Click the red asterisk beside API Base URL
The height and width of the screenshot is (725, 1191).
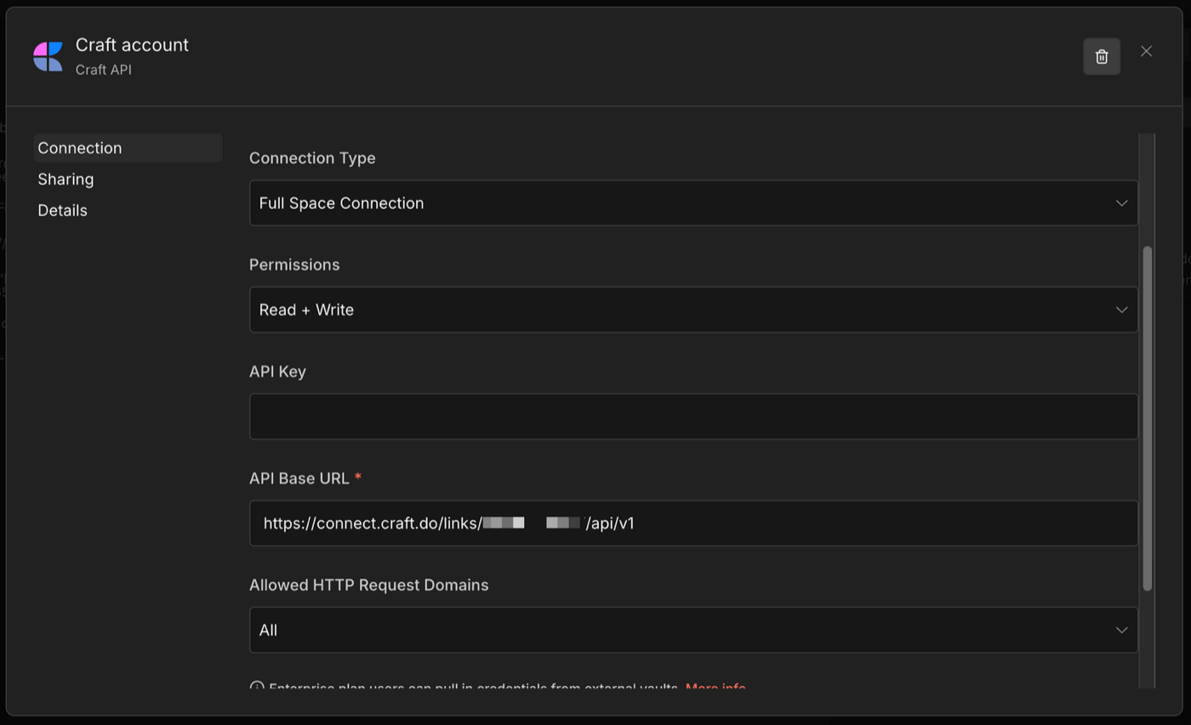[357, 477]
